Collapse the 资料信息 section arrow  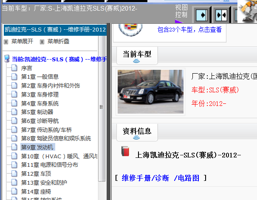tap(136, 137)
